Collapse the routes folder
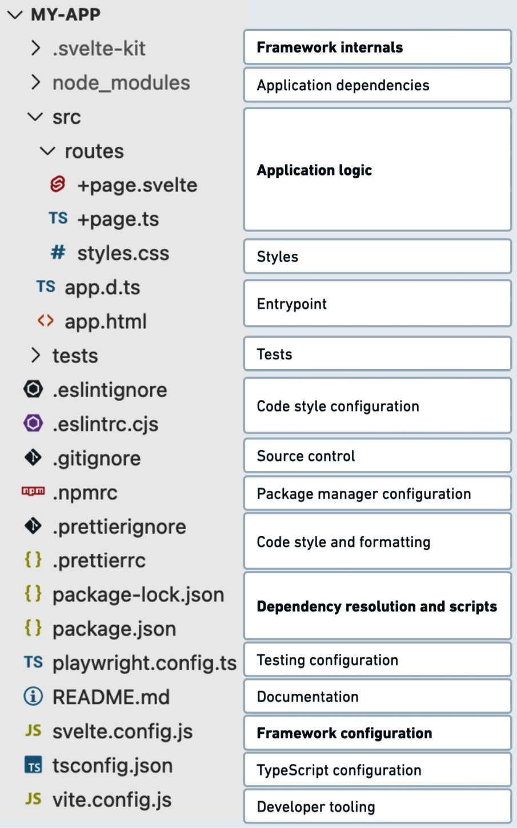This screenshot has height=828, width=517. coord(46,150)
